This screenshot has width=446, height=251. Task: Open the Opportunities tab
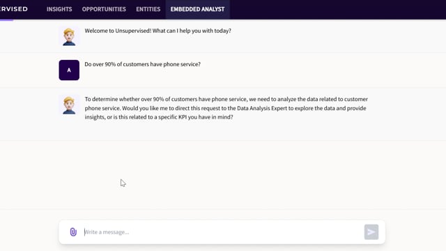tap(104, 9)
